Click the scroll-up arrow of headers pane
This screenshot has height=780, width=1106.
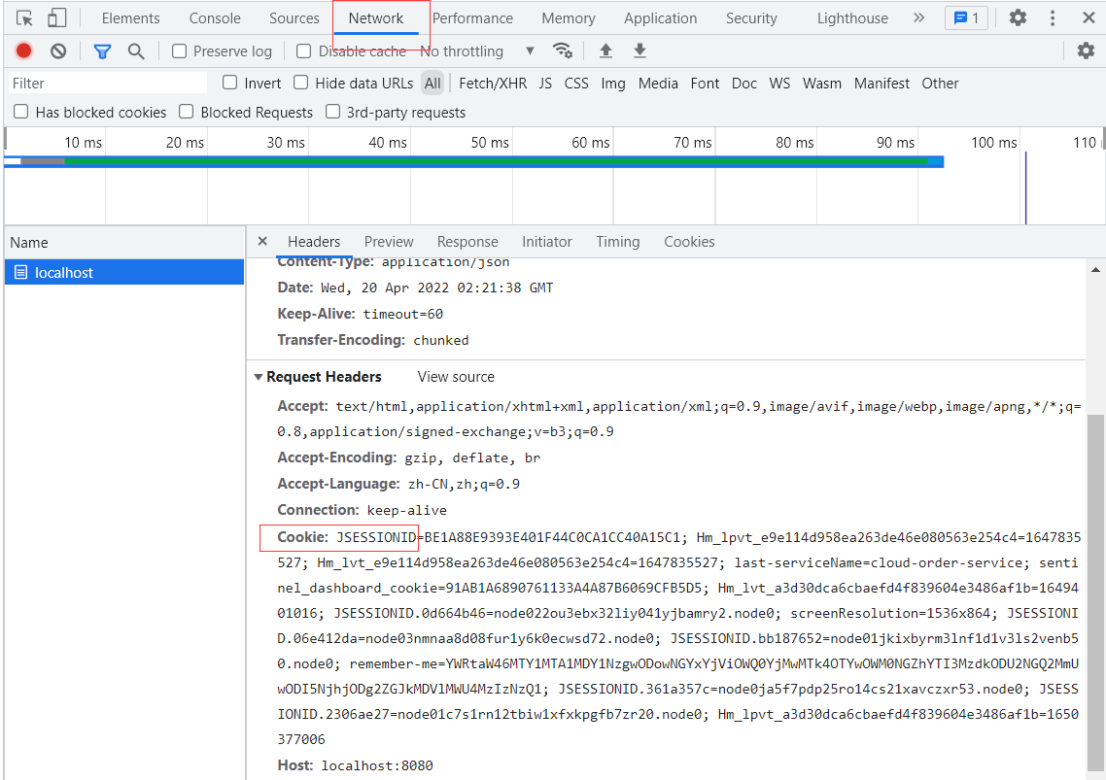[1095, 269]
